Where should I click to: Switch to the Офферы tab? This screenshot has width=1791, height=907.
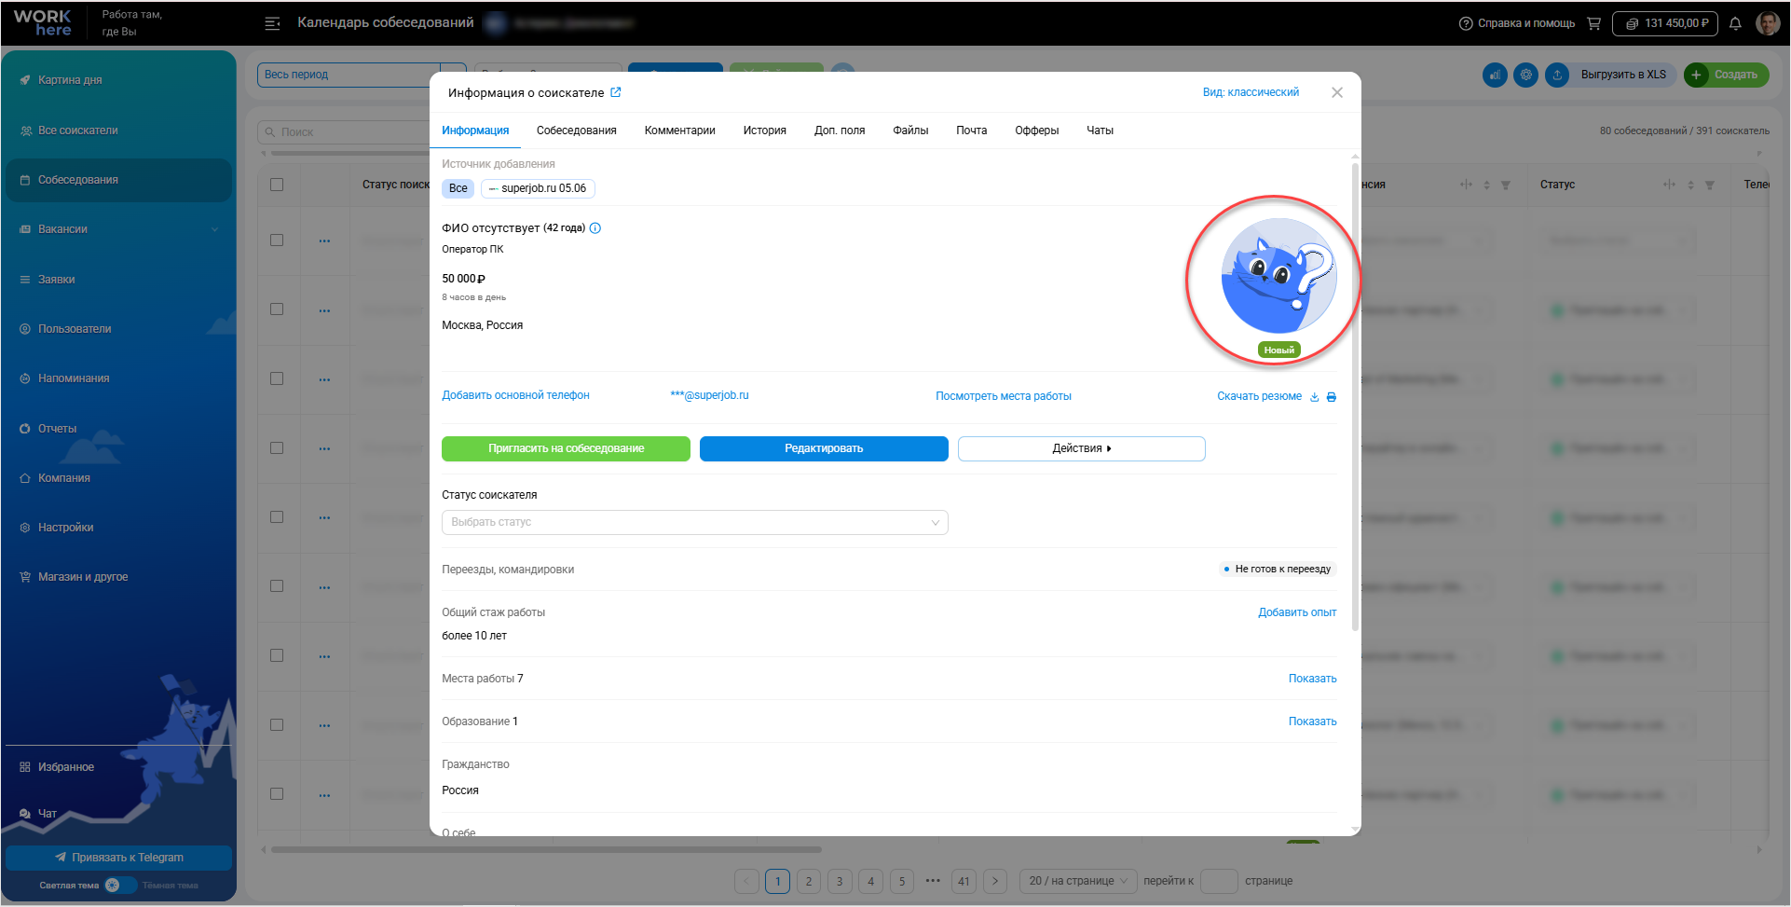pos(1037,131)
